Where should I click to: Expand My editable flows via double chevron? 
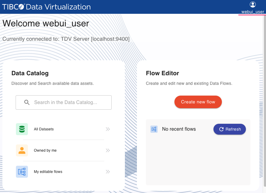coord(108,172)
